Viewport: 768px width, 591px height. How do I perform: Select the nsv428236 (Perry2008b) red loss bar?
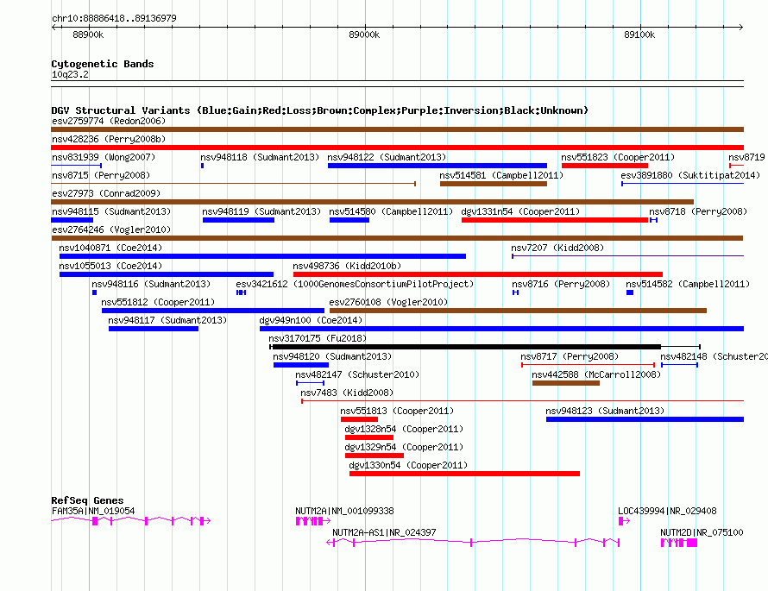coord(397,148)
